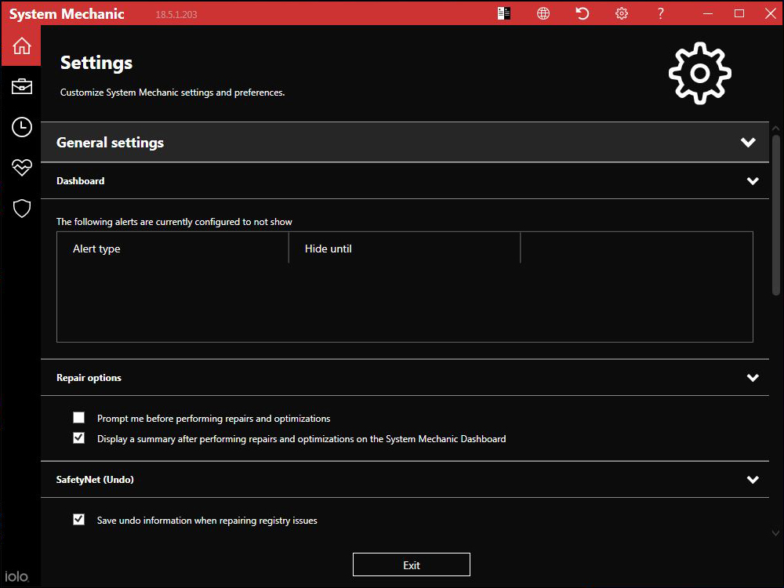Enable Prompt me before performing repairs checkbox

coord(78,418)
